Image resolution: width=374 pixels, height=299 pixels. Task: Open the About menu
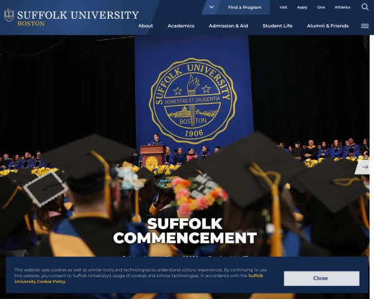[x=145, y=26]
